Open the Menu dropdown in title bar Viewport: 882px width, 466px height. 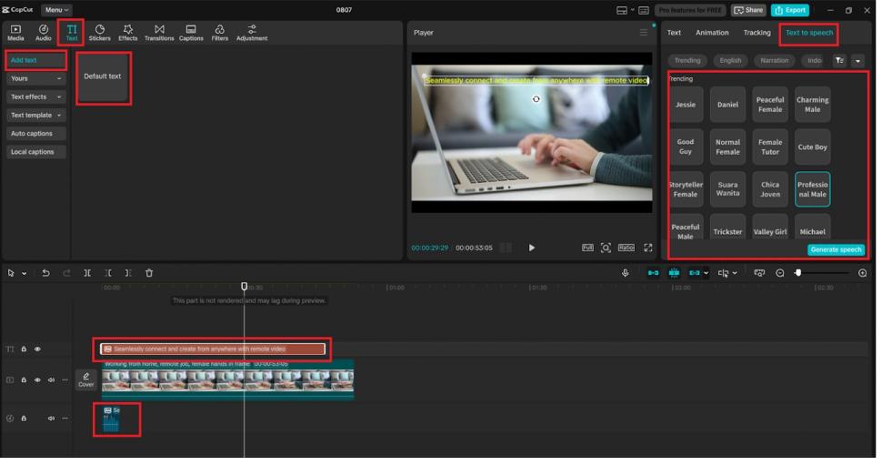point(55,10)
